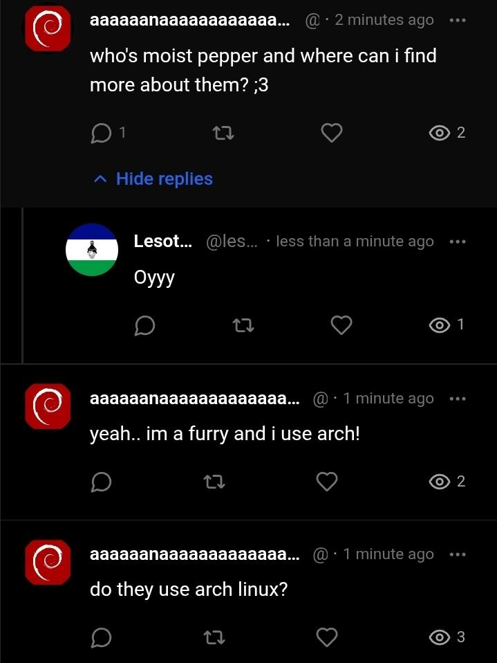This screenshot has height=663, width=497.
Task: Like the furry arch post
Action: pos(326,481)
